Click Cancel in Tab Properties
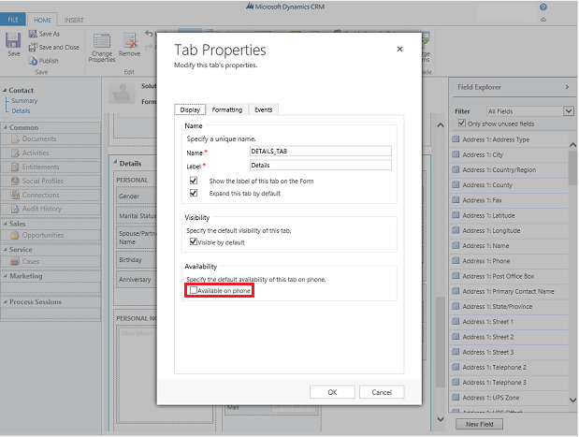The height and width of the screenshot is (437, 579). [382, 392]
